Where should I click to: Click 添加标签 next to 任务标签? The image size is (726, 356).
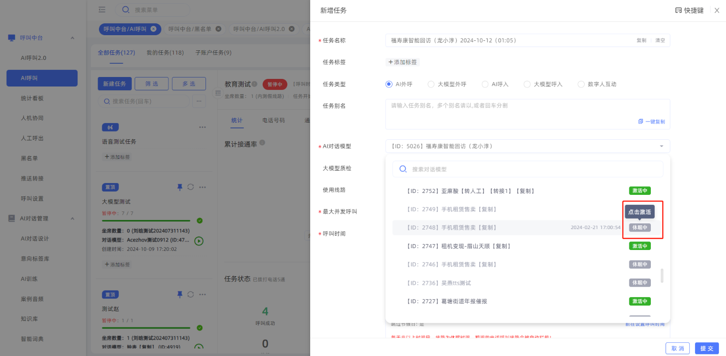pyautogui.click(x=402, y=62)
